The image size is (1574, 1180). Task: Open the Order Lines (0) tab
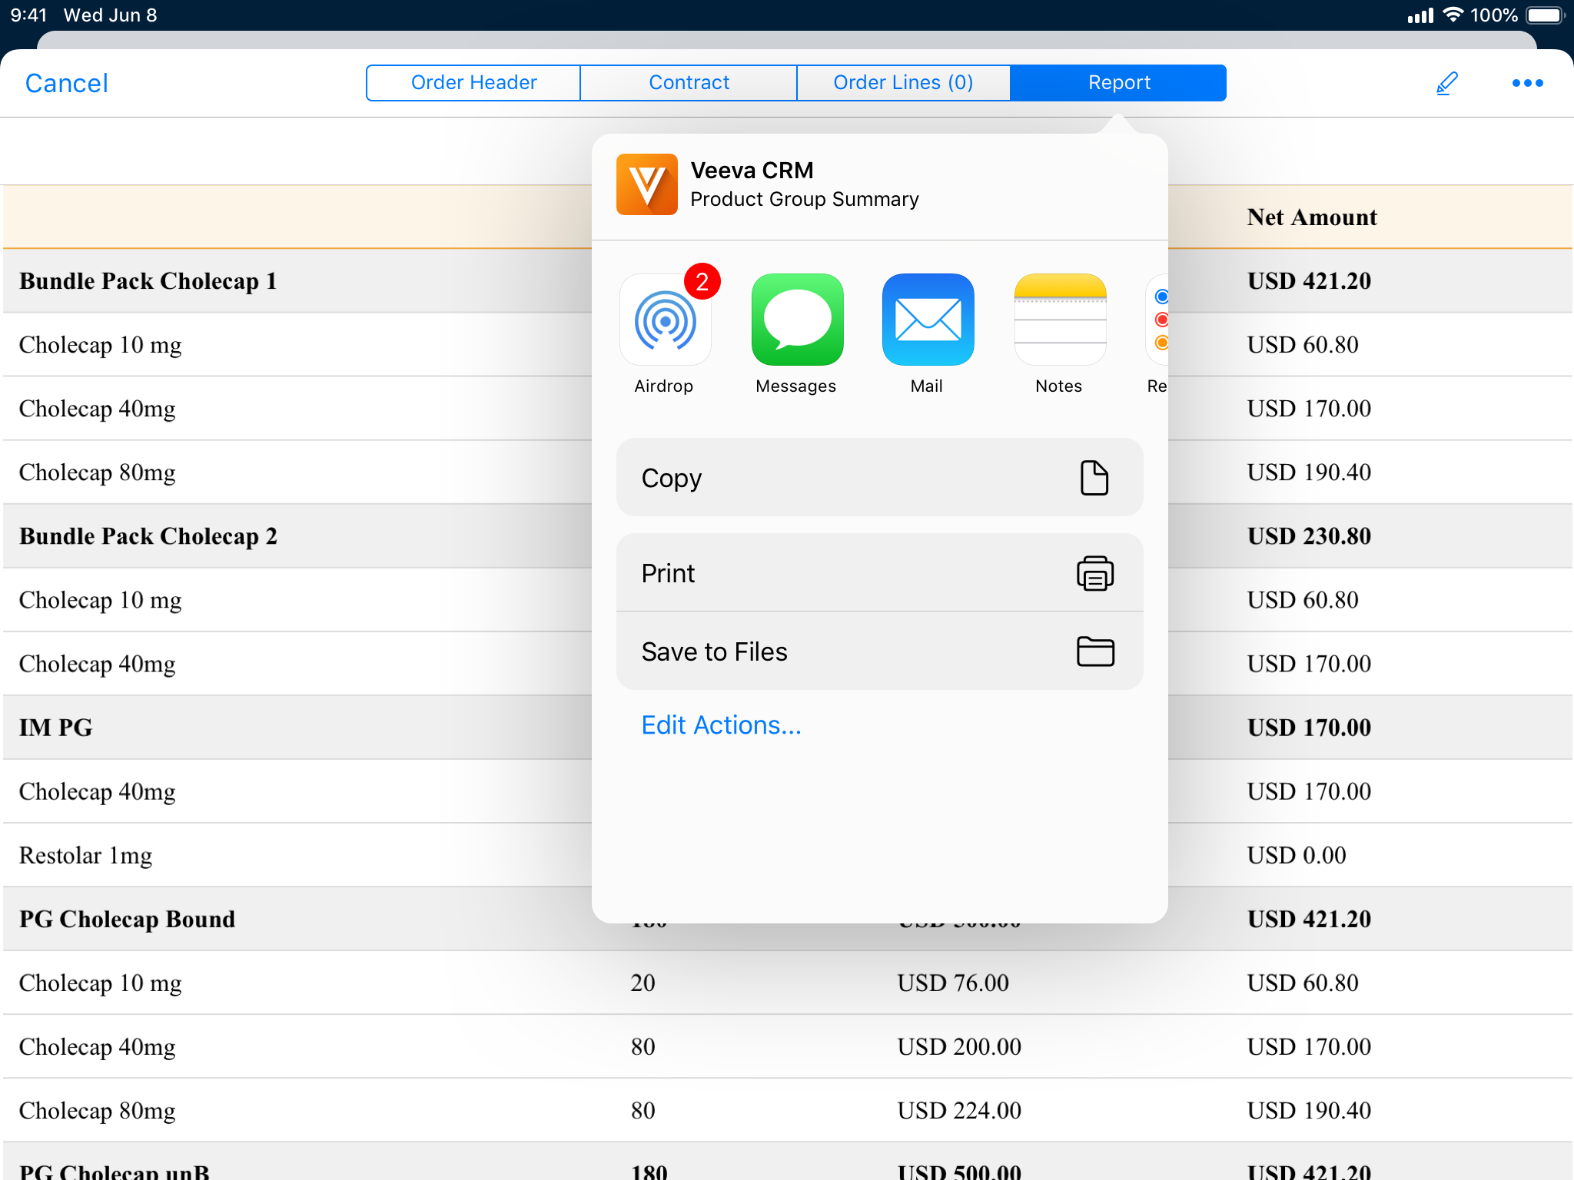click(x=903, y=83)
